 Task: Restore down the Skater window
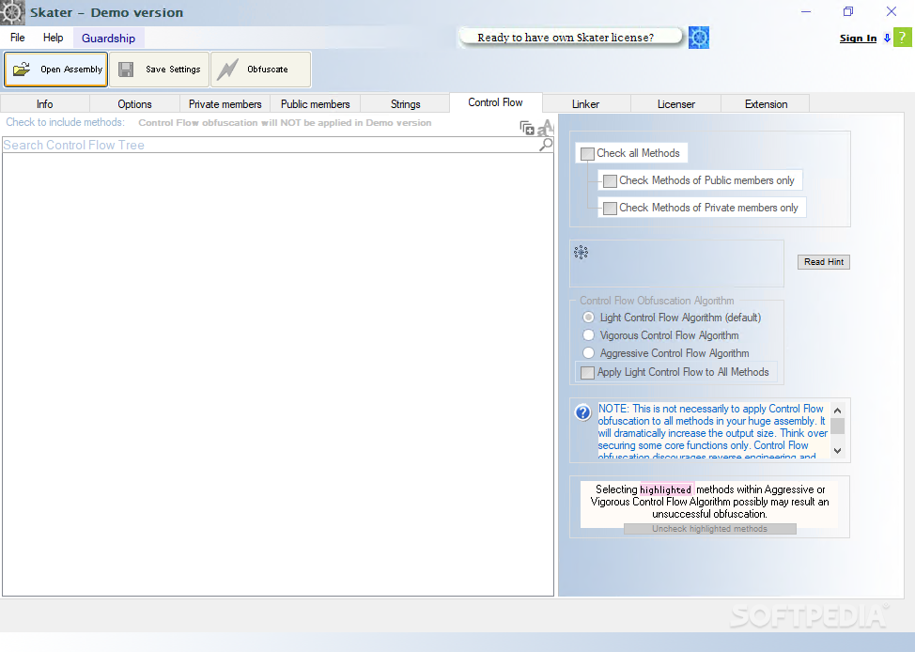coord(848,11)
